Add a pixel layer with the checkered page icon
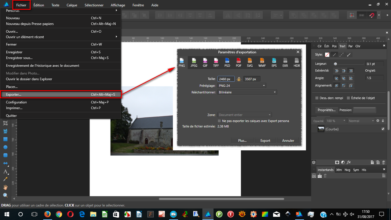The image size is (391, 220). (378, 162)
